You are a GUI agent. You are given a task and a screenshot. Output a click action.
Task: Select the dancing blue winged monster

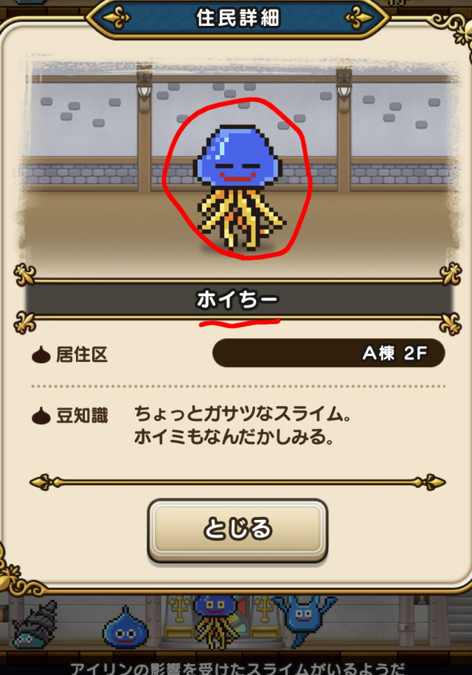pyautogui.click(x=304, y=619)
